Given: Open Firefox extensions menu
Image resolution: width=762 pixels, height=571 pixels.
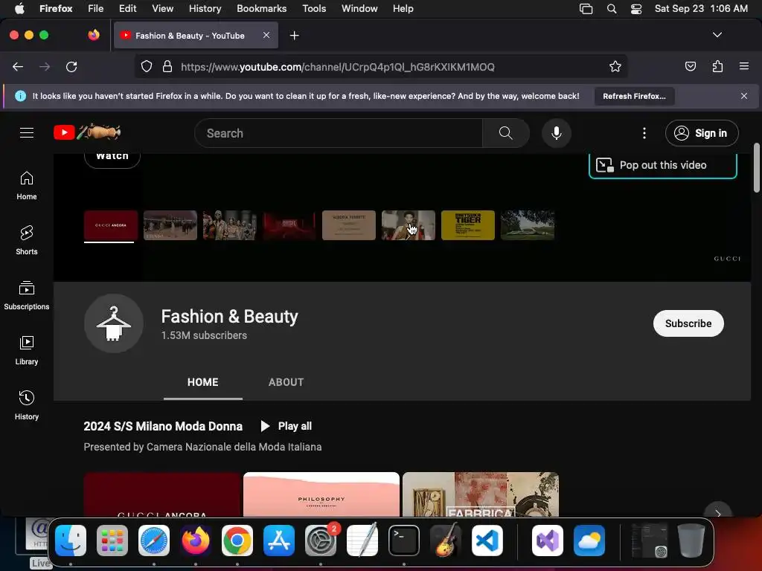Looking at the screenshot, I should tap(717, 66).
